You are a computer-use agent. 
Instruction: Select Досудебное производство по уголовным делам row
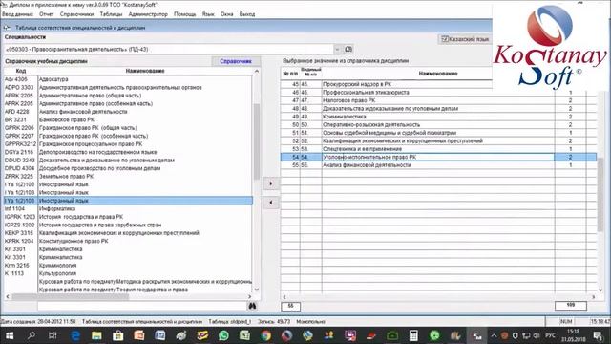click(x=128, y=168)
